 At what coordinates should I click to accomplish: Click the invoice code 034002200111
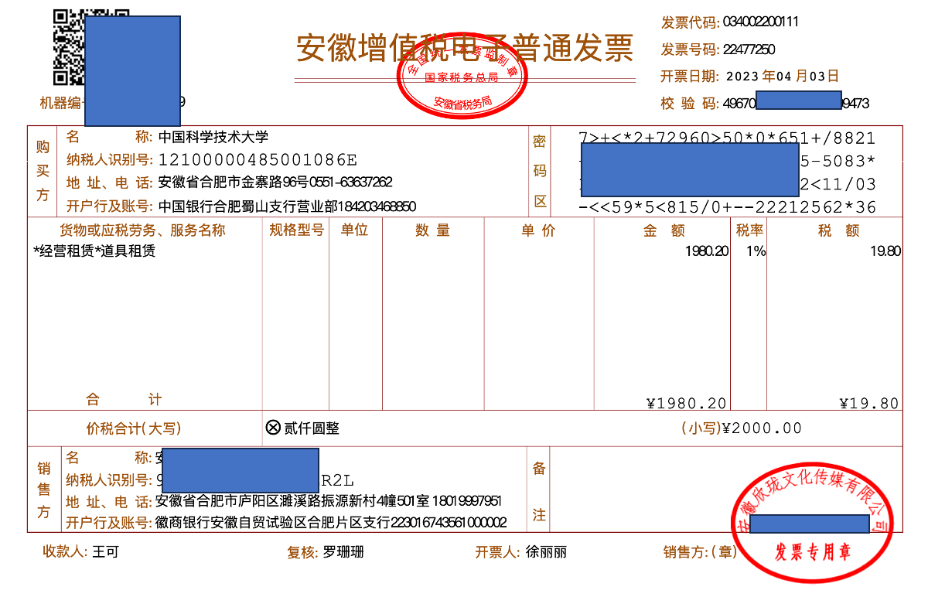[x=760, y=22]
